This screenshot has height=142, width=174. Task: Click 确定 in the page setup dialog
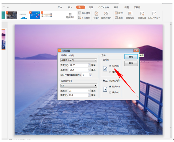(x=131, y=57)
